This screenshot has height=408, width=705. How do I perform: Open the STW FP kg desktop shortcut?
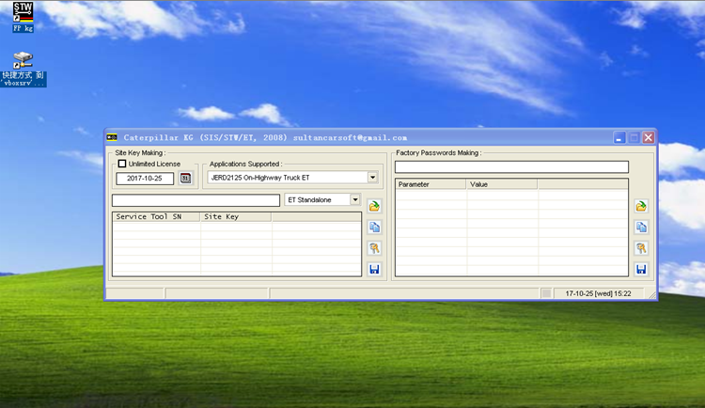23,17
